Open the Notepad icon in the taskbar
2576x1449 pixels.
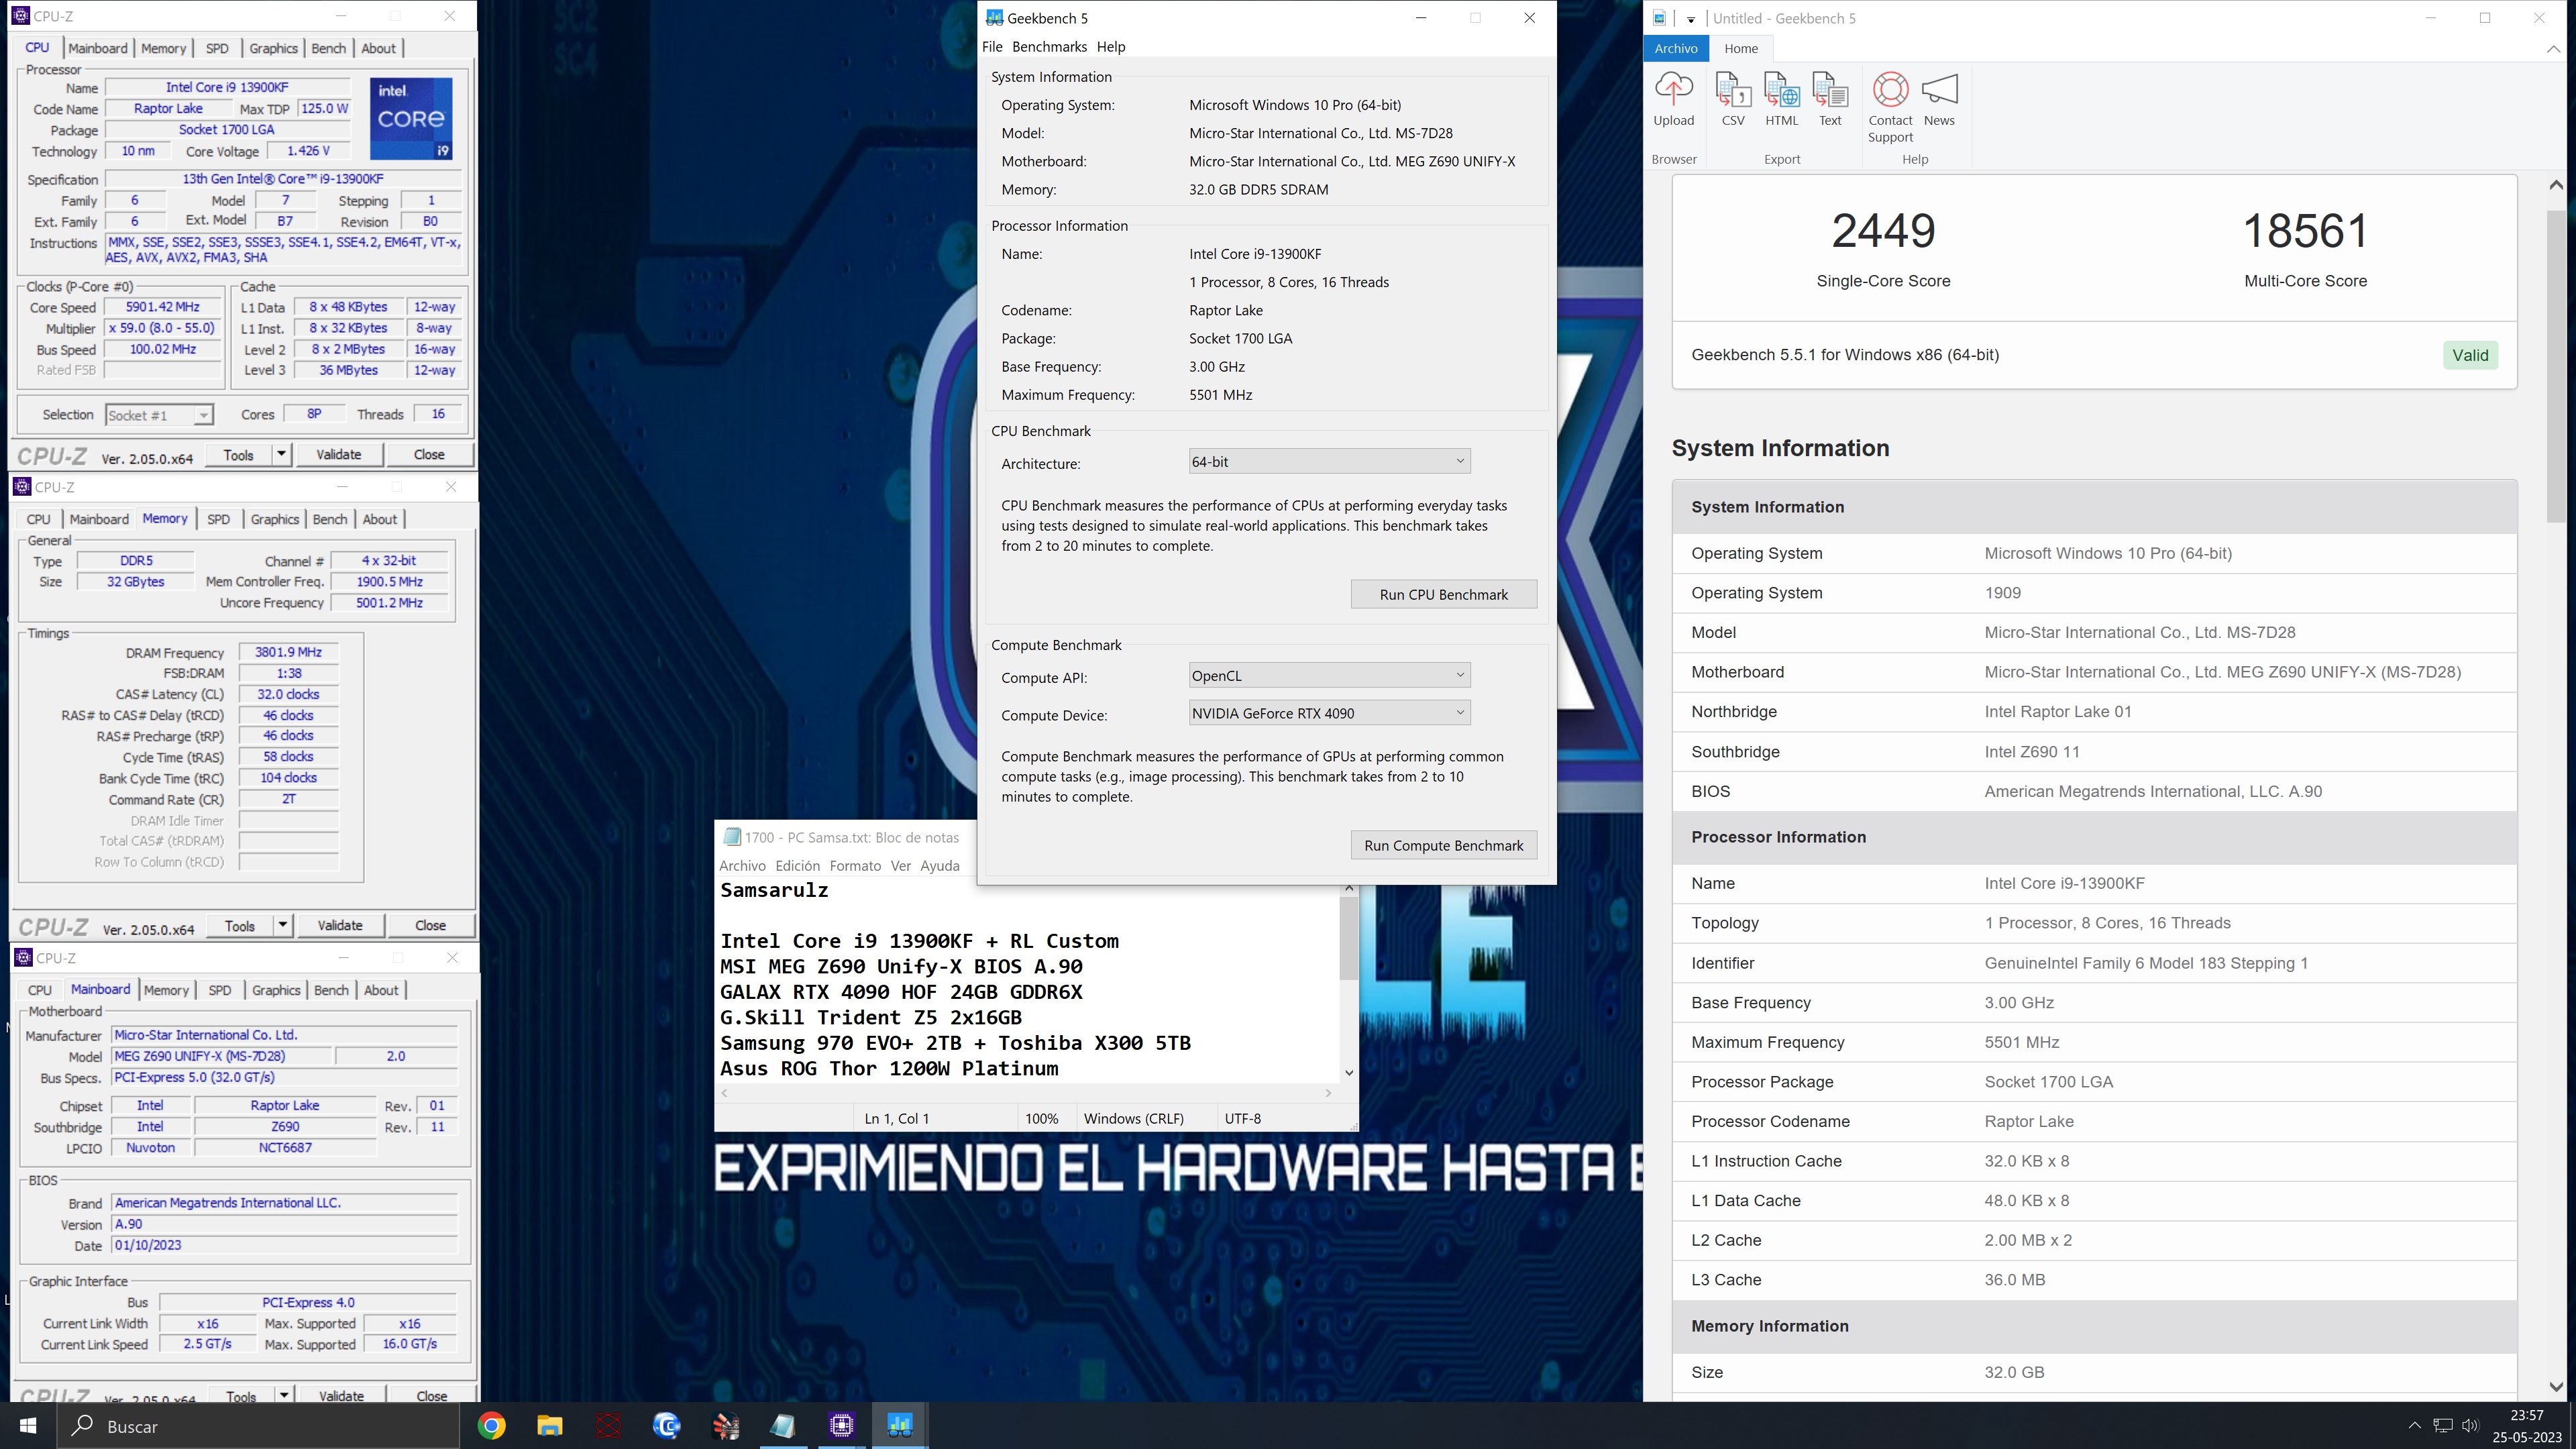(x=783, y=1426)
